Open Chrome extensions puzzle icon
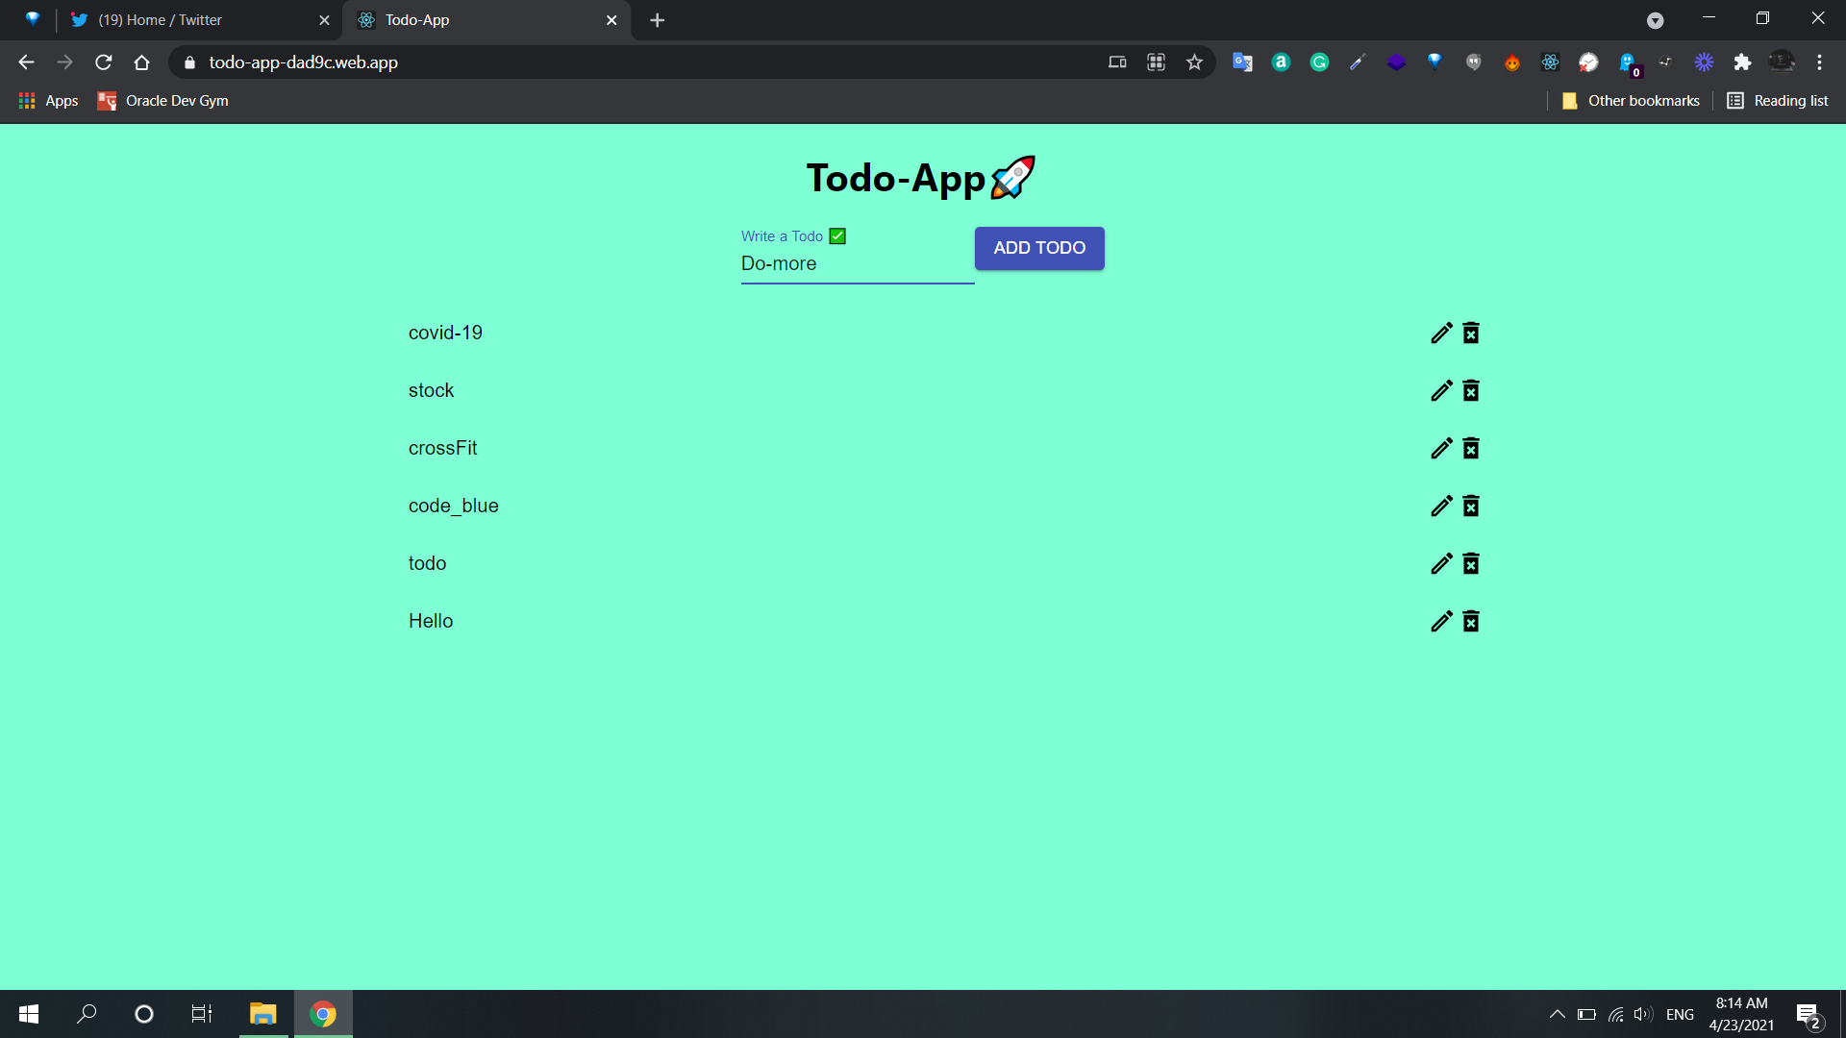Viewport: 1846px width, 1038px height. click(x=1742, y=62)
